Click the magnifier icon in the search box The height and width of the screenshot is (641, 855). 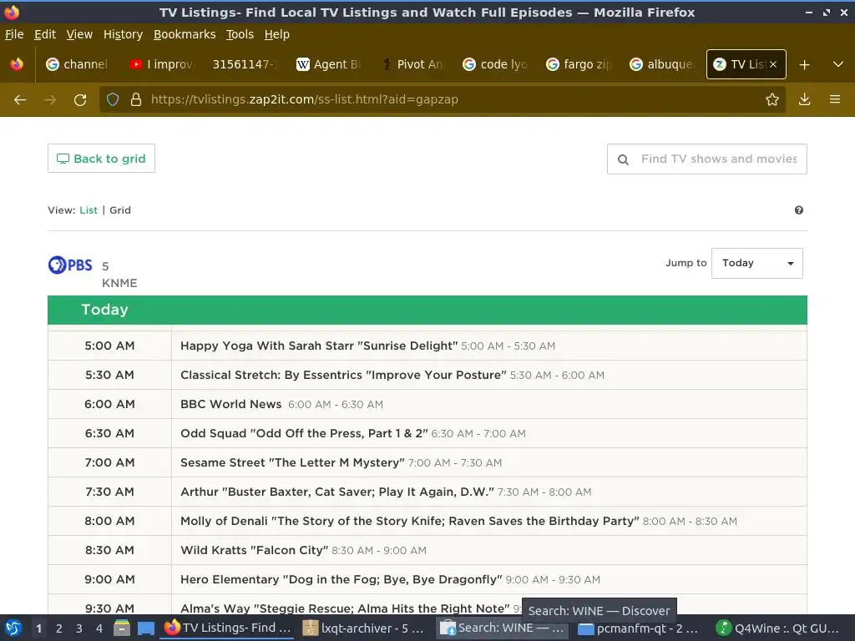click(x=623, y=159)
